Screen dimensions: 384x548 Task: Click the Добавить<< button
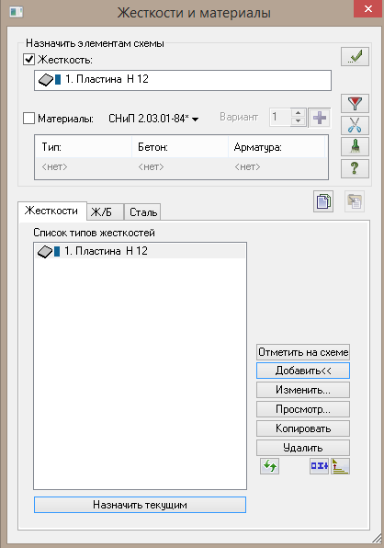click(x=303, y=371)
